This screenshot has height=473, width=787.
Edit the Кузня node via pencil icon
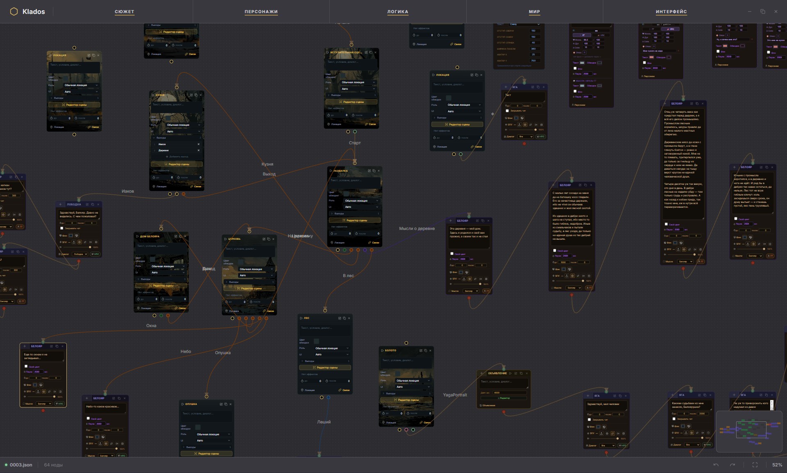click(191, 95)
